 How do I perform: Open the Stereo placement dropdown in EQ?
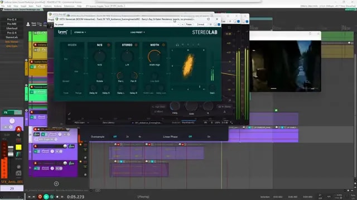click(x=224, y=107)
